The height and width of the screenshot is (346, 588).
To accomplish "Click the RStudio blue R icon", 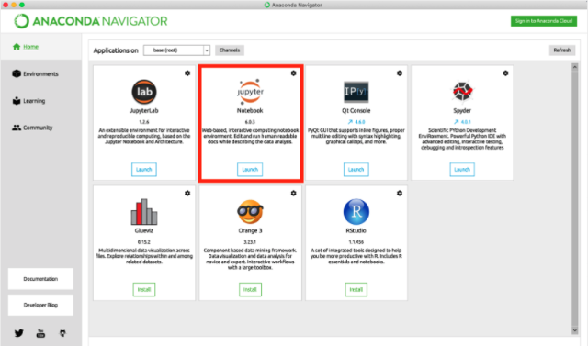I will point(356,212).
